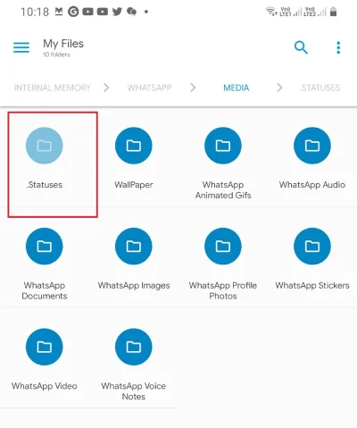Open the hamburger navigation menu
Image resolution: width=357 pixels, height=428 pixels.
21,47
